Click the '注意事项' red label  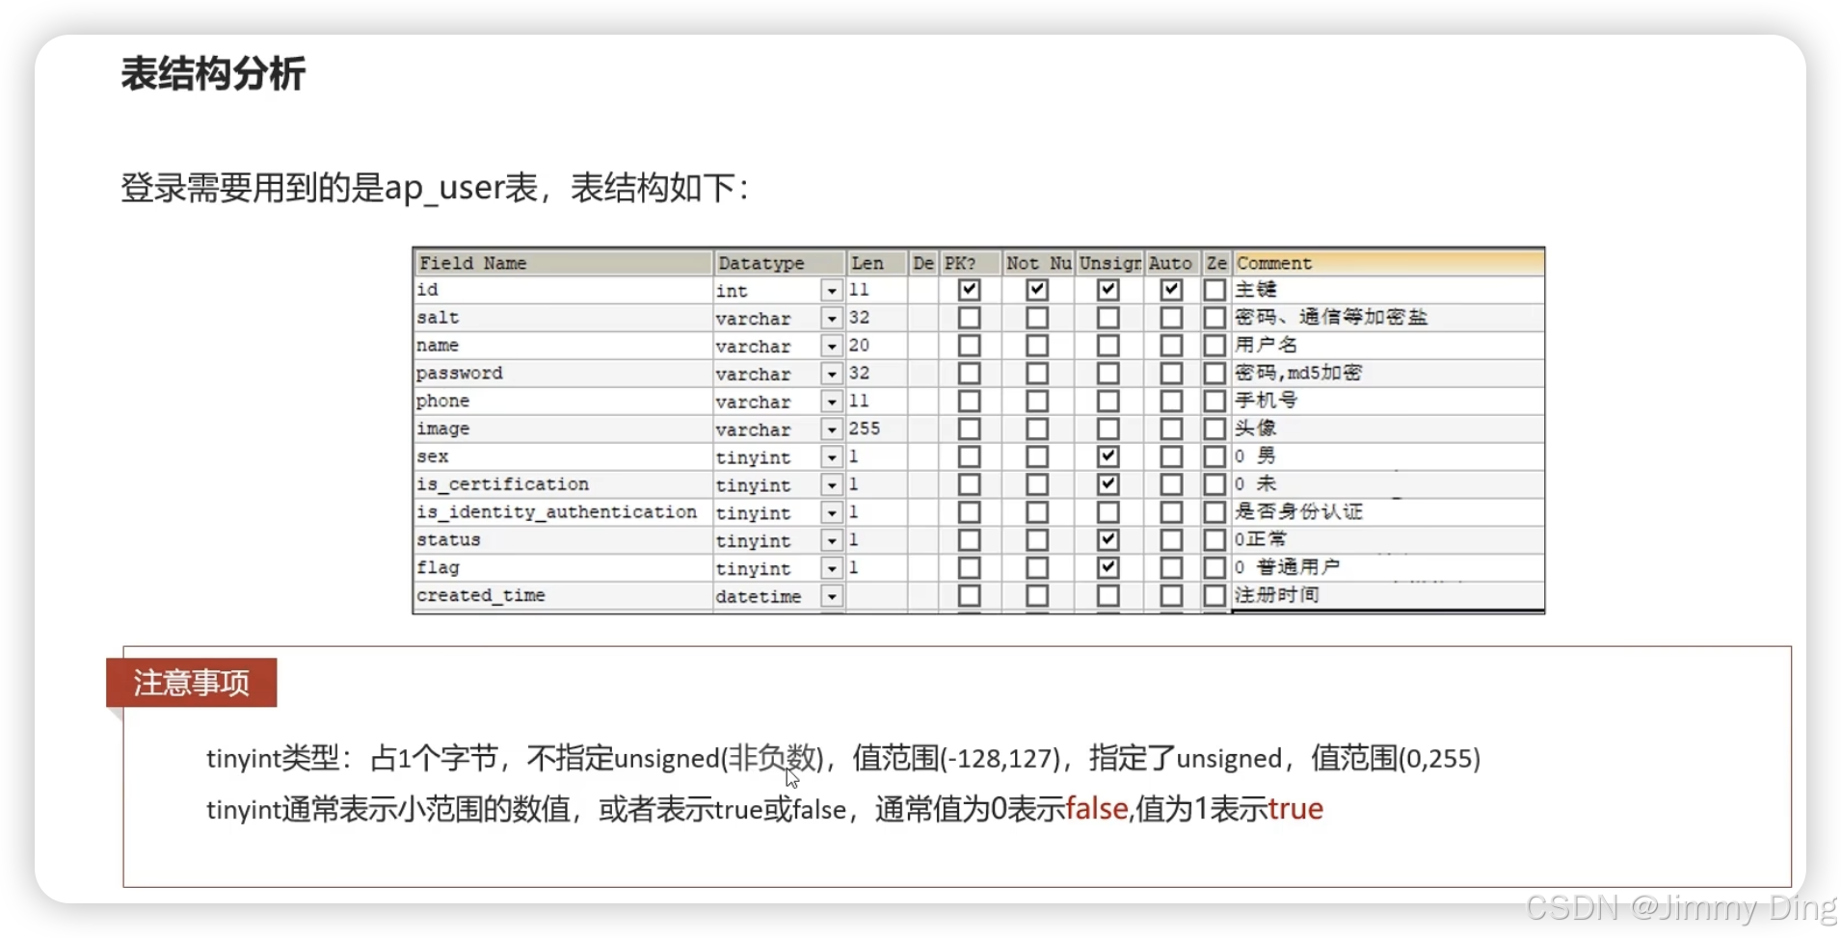(192, 683)
